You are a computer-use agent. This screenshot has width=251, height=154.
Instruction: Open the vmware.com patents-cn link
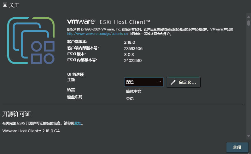[x=97, y=34]
